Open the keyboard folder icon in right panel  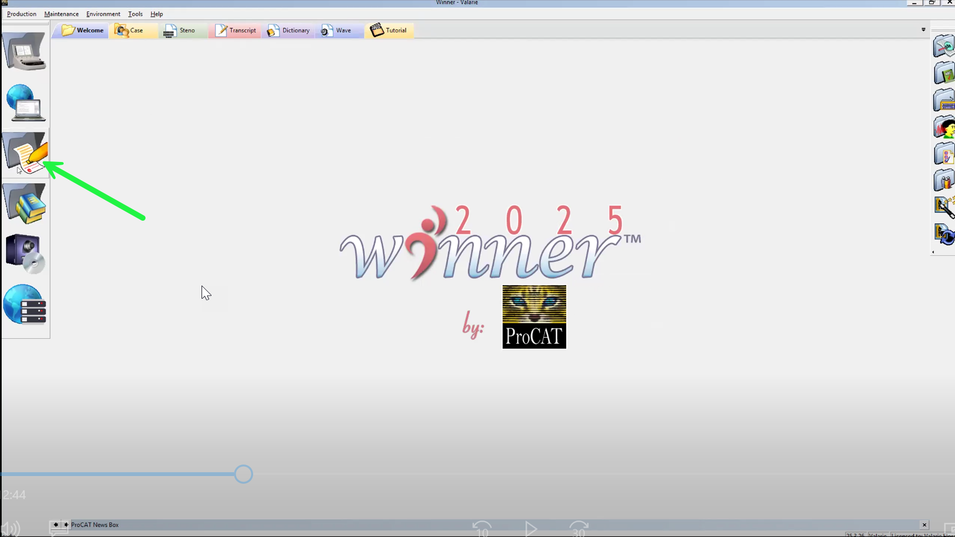944,100
